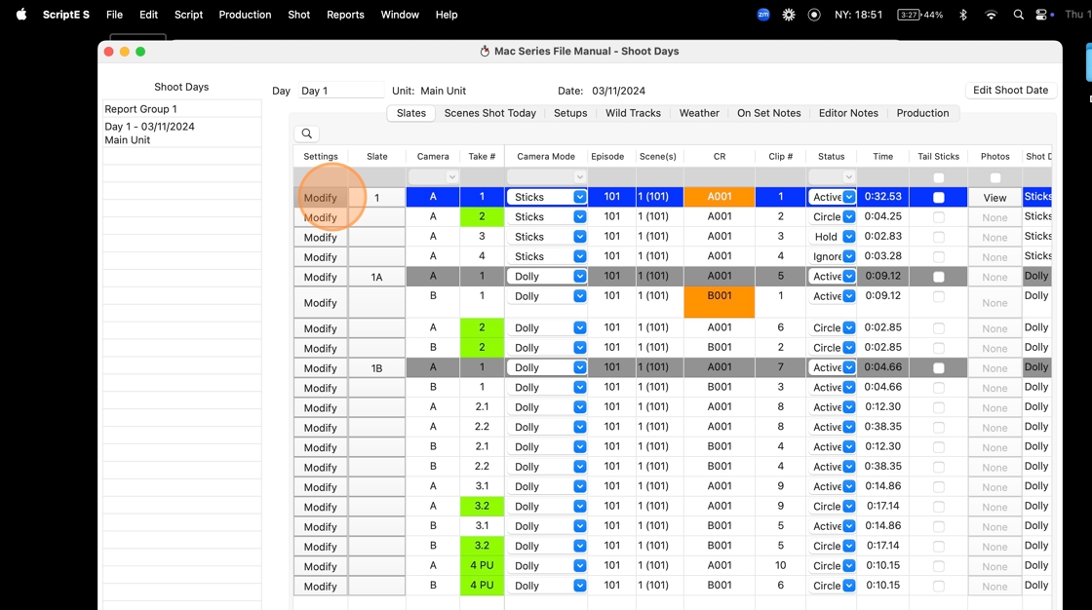Open the Reports menu
The height and width of the screenshot is (610, 1092).
(x=345, y=15)
